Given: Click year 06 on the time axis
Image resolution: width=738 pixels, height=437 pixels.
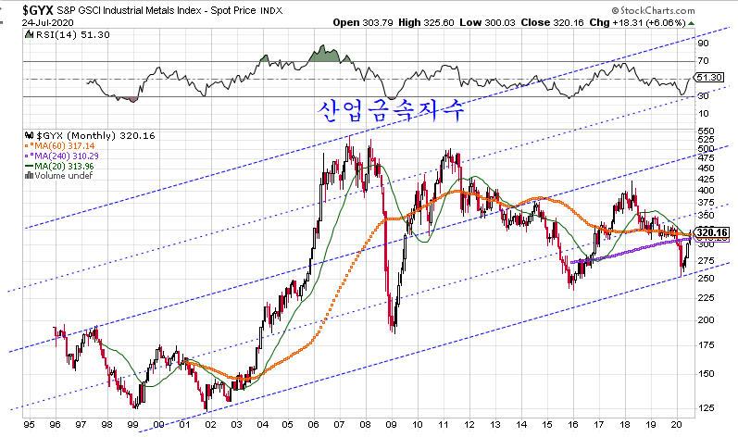Looking at the screenshot, I should (314, 425).
